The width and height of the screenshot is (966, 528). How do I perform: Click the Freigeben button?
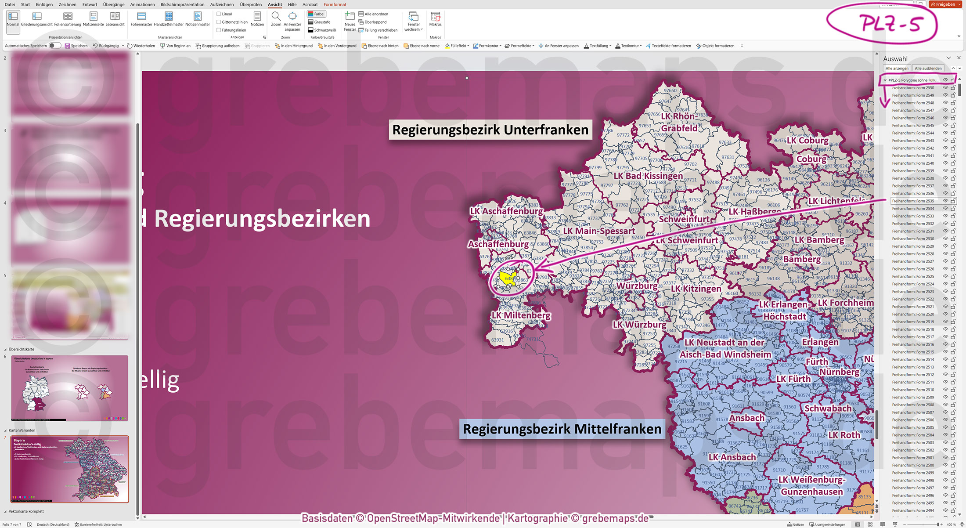pos(944,4)
